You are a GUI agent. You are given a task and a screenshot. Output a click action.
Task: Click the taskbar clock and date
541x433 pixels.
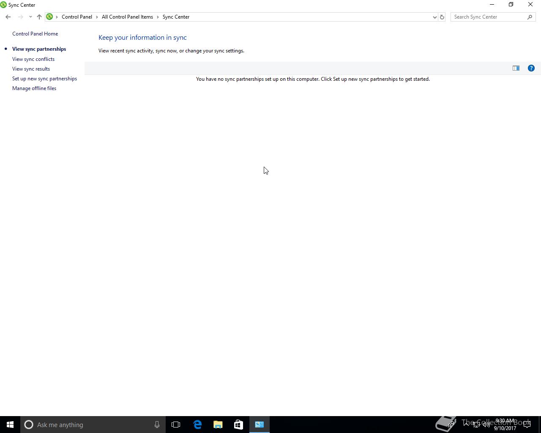pyautogui.click(x=505, y=425)
